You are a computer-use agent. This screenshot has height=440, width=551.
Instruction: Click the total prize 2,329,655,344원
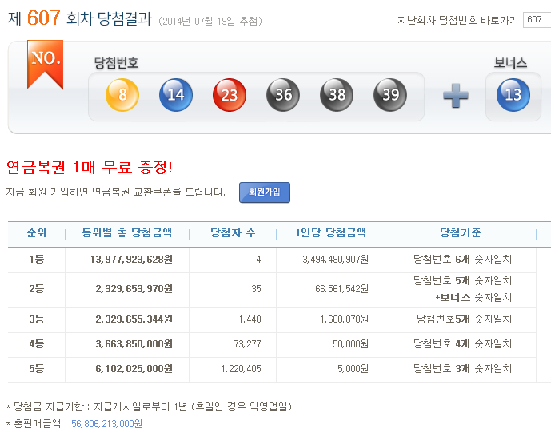coord(134,319)
